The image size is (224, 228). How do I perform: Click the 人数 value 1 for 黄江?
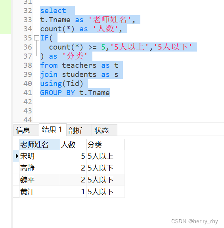click(73, 192)
